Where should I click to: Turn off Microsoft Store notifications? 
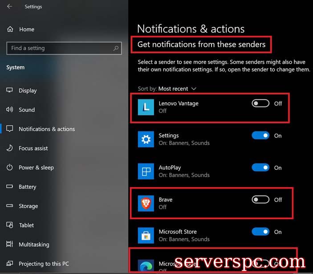coord(260,232)
